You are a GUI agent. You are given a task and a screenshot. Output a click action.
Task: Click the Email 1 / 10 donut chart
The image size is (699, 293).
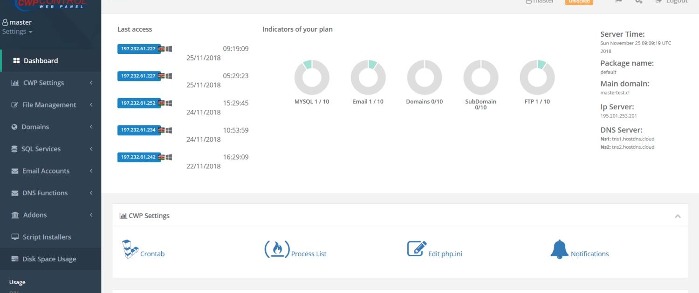click(368, 77)
